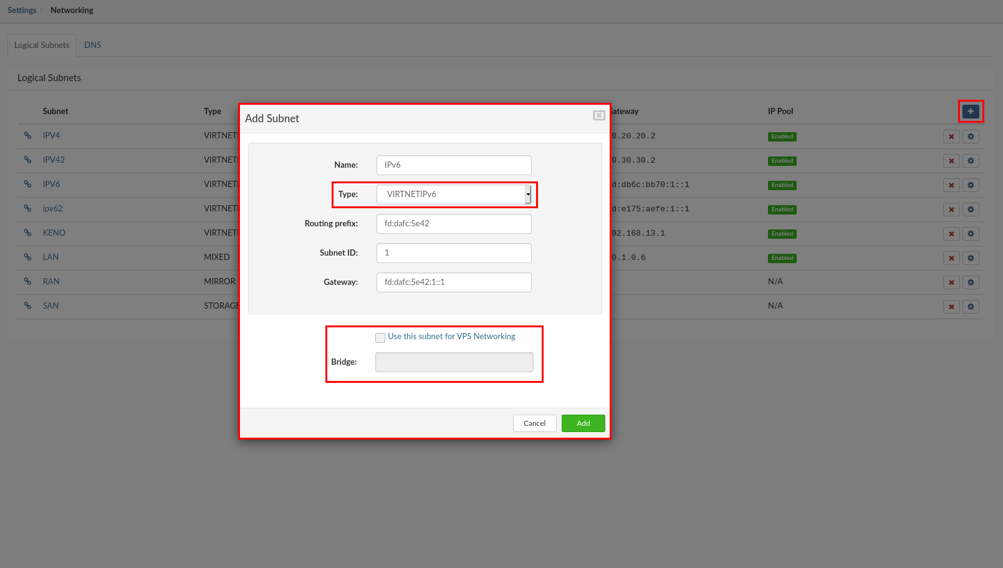Switch to the DNS tab
The image size is (1003, 568).
(92, 45)
